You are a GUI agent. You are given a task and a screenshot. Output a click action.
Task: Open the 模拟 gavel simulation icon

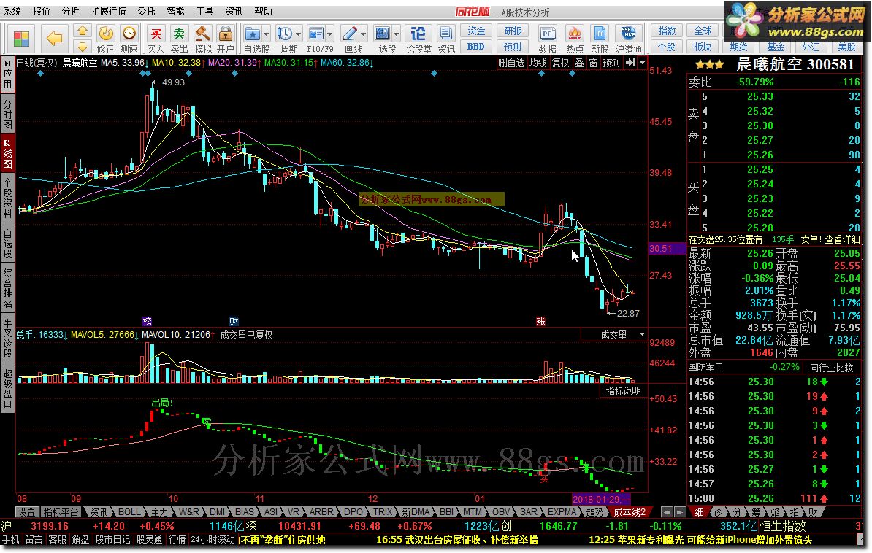[x=202, y=39]
